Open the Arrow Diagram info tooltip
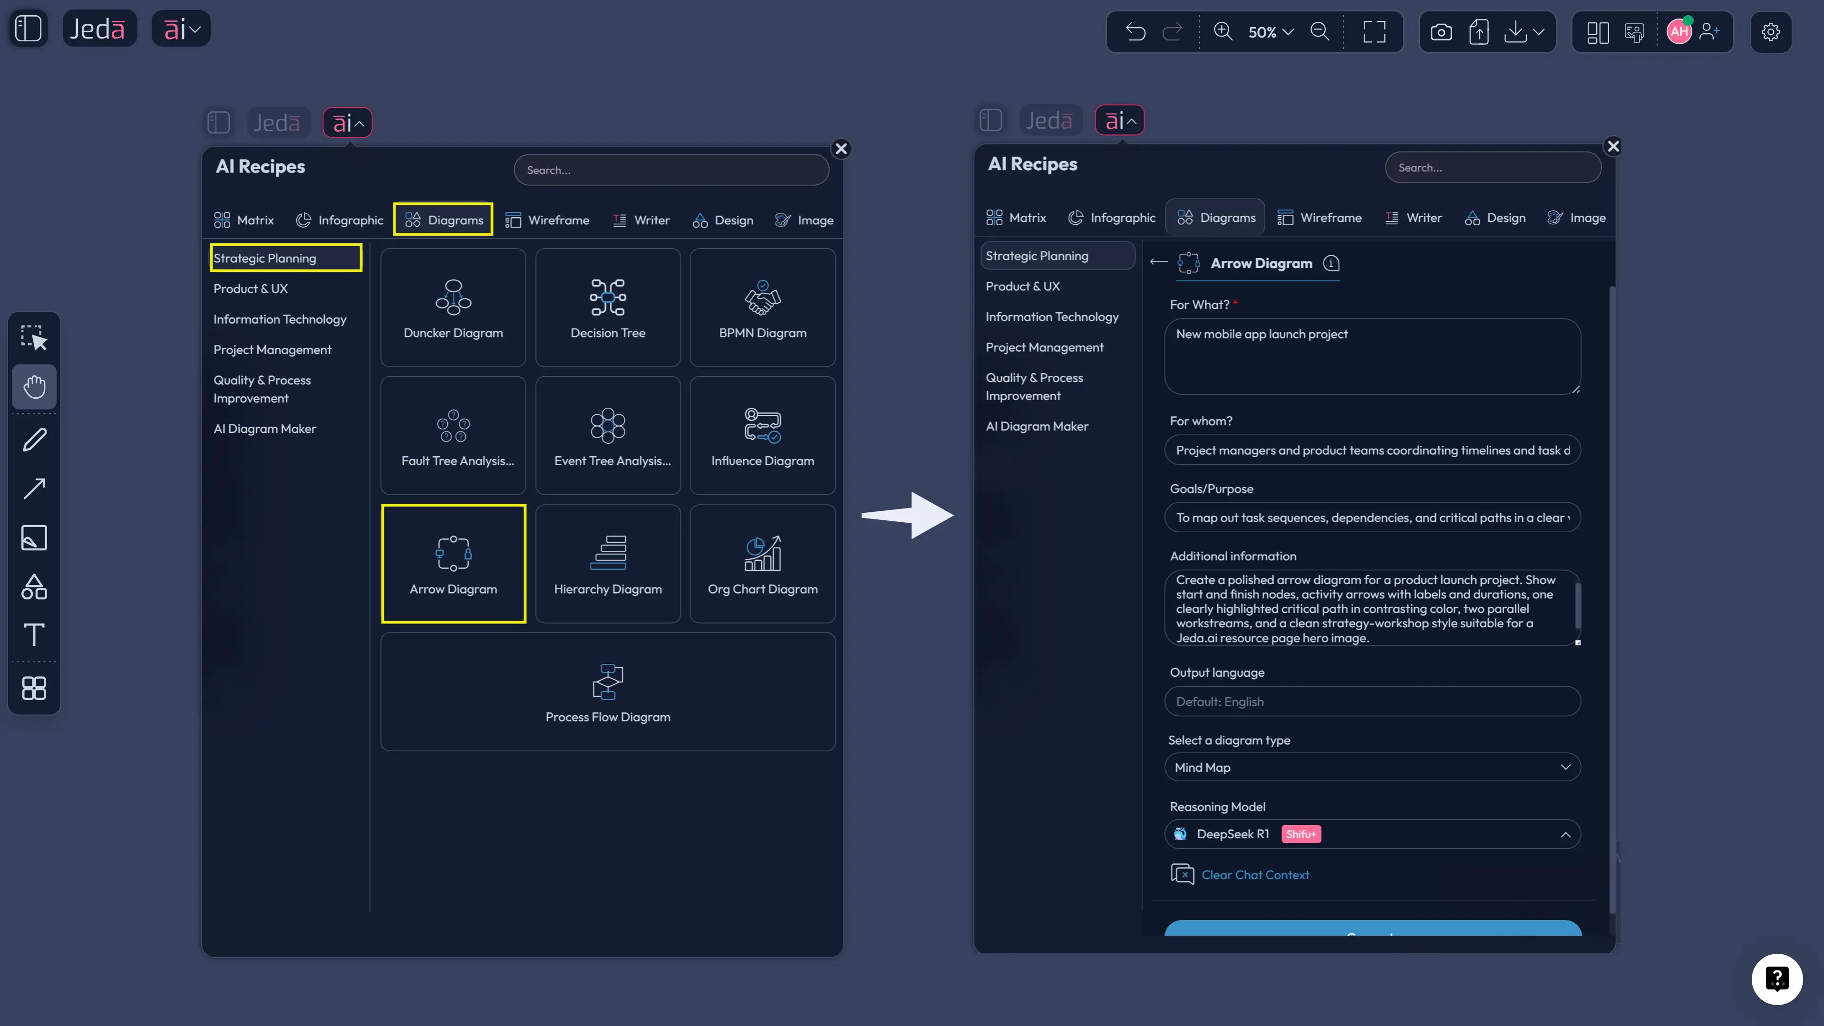 1331,262
